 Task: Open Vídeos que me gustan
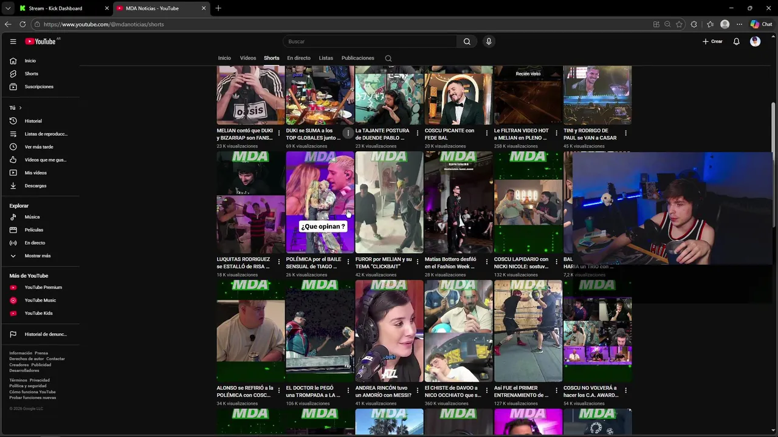(40, 160)
